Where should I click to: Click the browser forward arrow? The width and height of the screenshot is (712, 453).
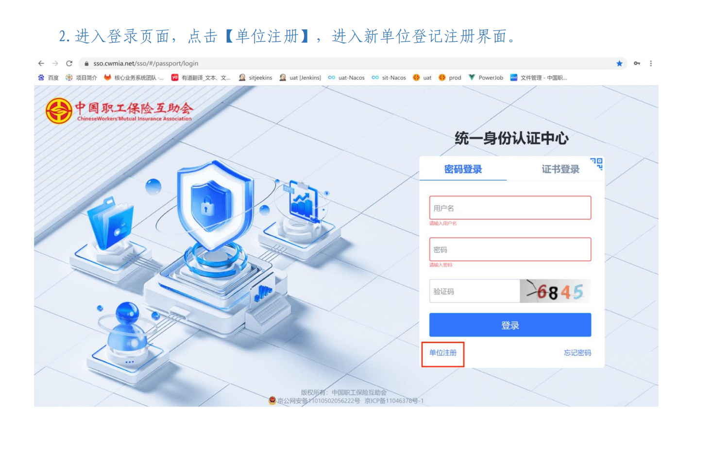click(55, 63)
